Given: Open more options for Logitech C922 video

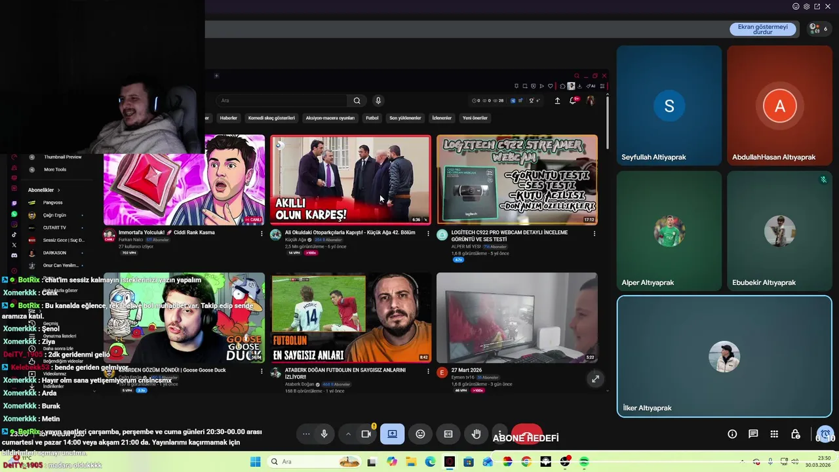Looking at the screenshot, I should [x=595, y=233].
